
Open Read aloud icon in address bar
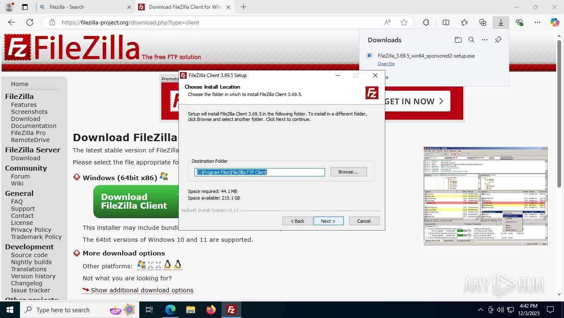387,22
